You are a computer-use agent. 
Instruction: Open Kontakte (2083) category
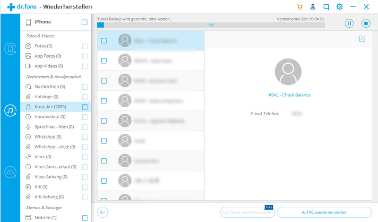pos(55,107)
